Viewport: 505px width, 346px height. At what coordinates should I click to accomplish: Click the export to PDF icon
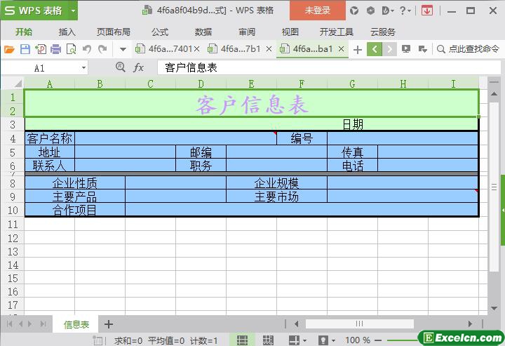[41, 49]
